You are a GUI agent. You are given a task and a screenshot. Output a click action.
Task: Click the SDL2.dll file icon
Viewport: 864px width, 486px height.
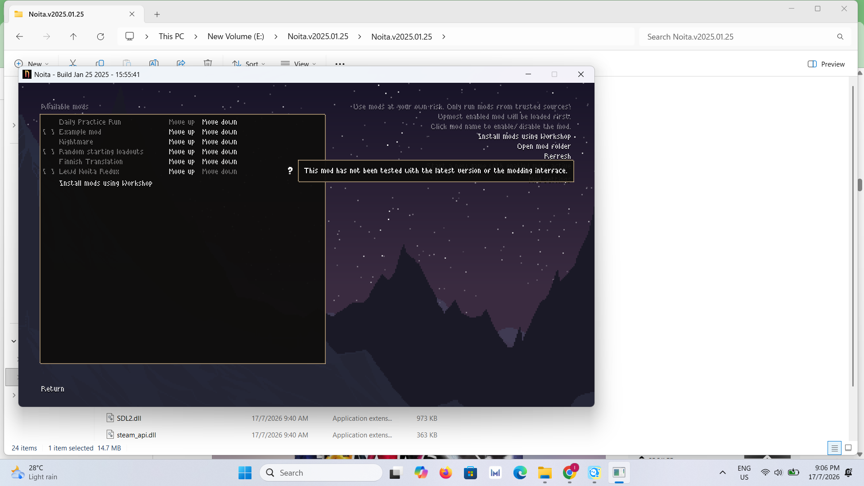[110, 418]
